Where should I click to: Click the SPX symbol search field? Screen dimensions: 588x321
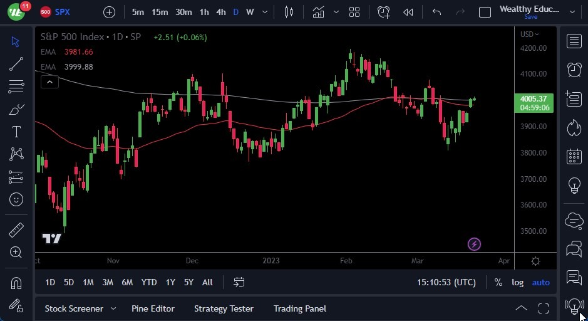[63, 12]
